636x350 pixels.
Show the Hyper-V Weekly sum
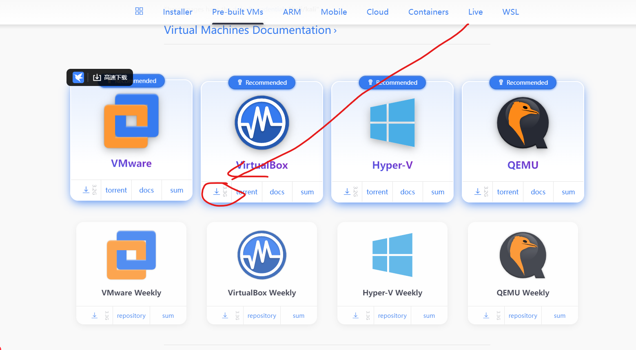coord(429,316)
